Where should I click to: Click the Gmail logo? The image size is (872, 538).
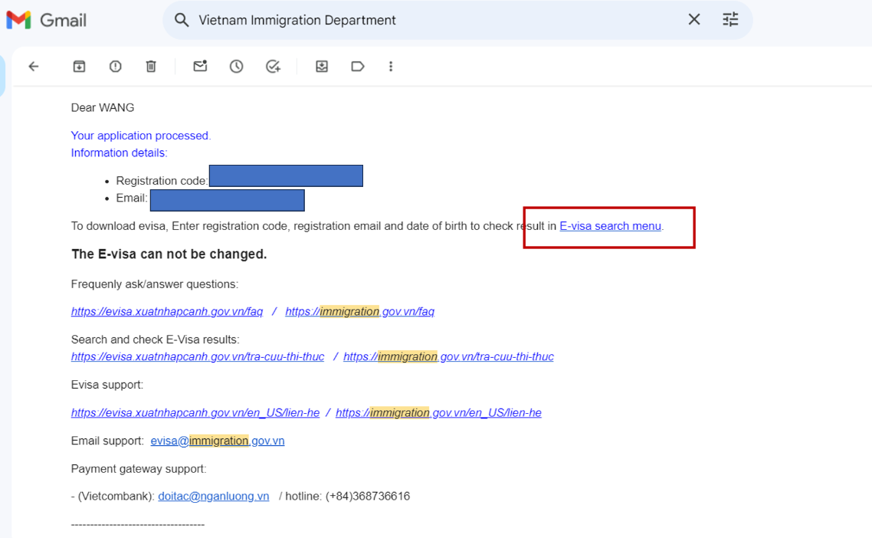46,20
